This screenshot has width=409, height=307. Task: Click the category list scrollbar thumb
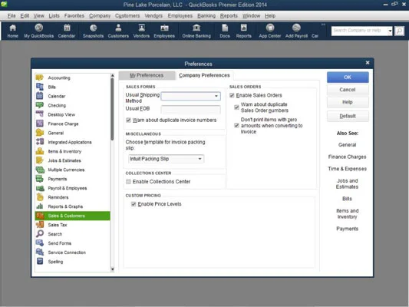113,109
